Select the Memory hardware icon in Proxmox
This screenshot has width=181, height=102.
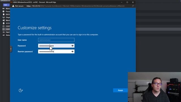4,8
